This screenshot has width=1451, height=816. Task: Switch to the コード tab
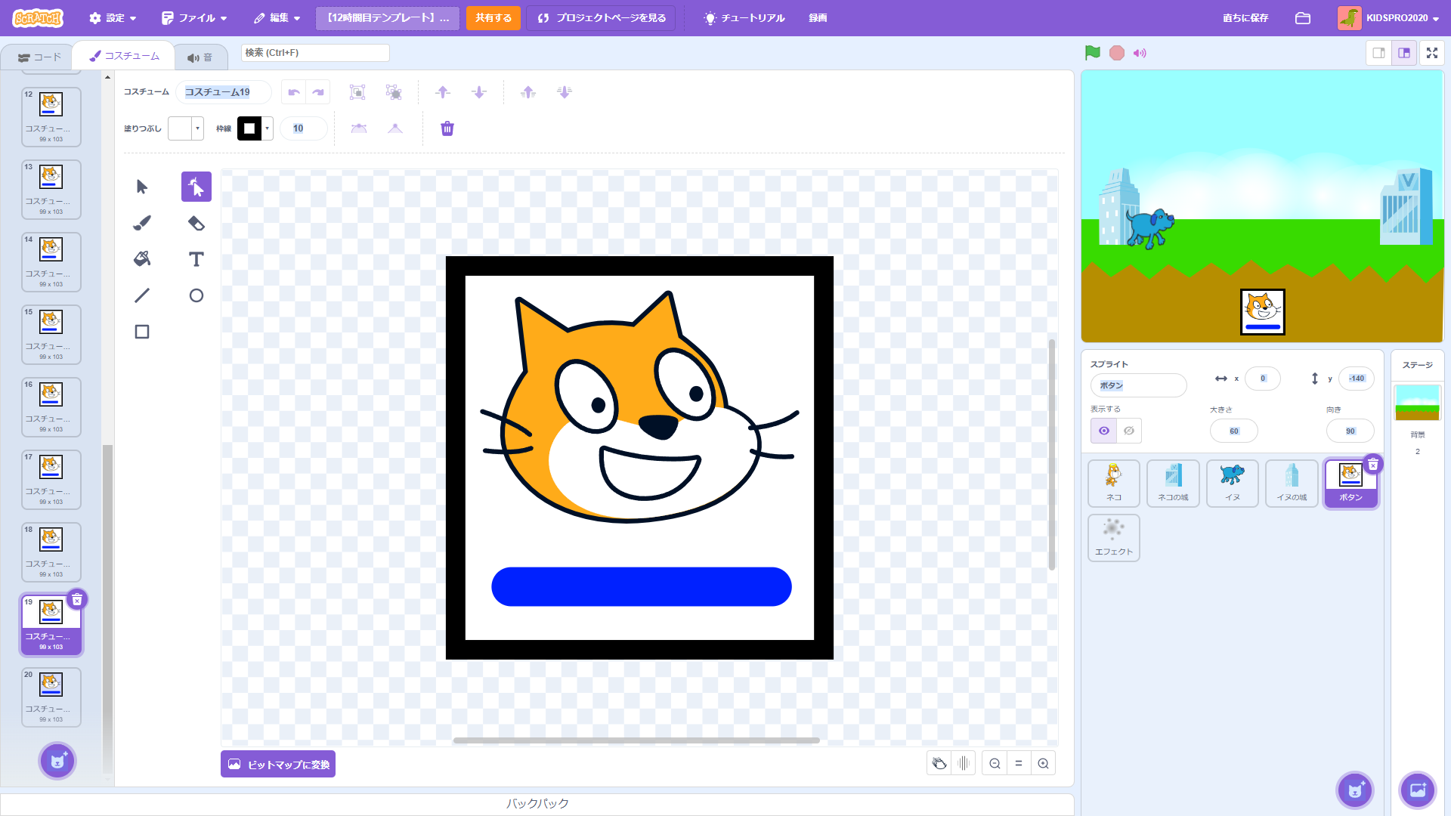point(39,57)
